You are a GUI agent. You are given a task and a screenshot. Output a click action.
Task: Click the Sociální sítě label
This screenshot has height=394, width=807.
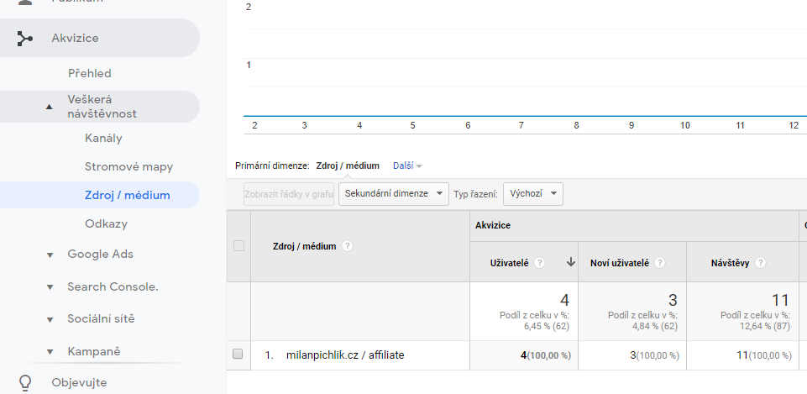[x=101, y=318]
